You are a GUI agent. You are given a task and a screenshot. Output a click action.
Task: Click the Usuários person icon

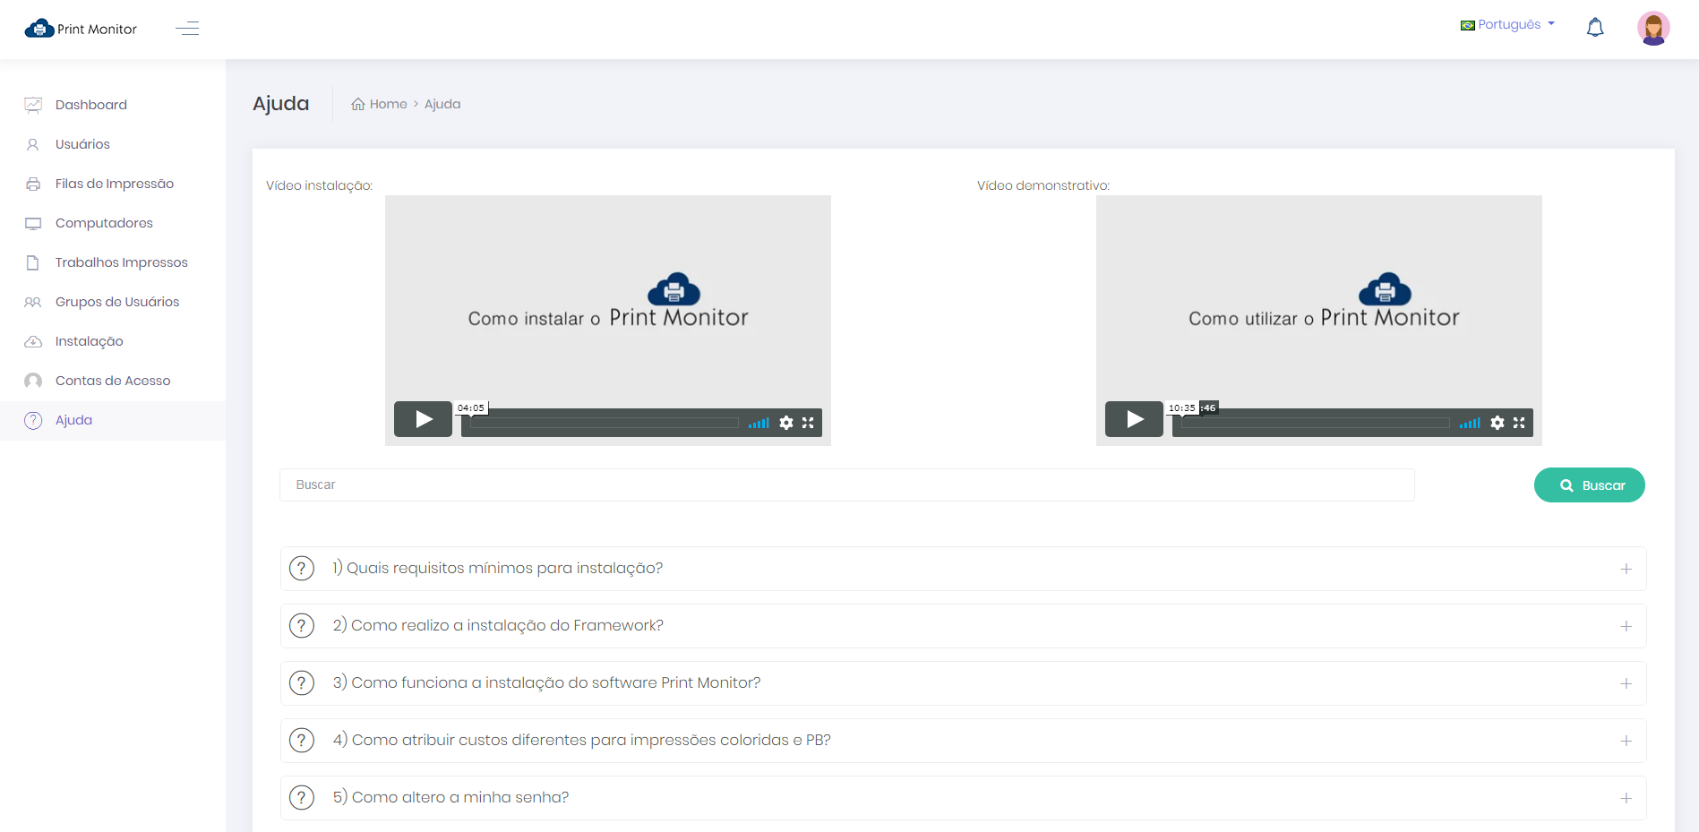tap(33, 144)
